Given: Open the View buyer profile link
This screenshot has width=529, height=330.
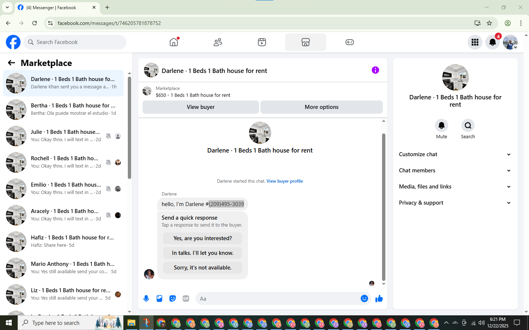Looking at the screenshot, I should pos(285,181).
